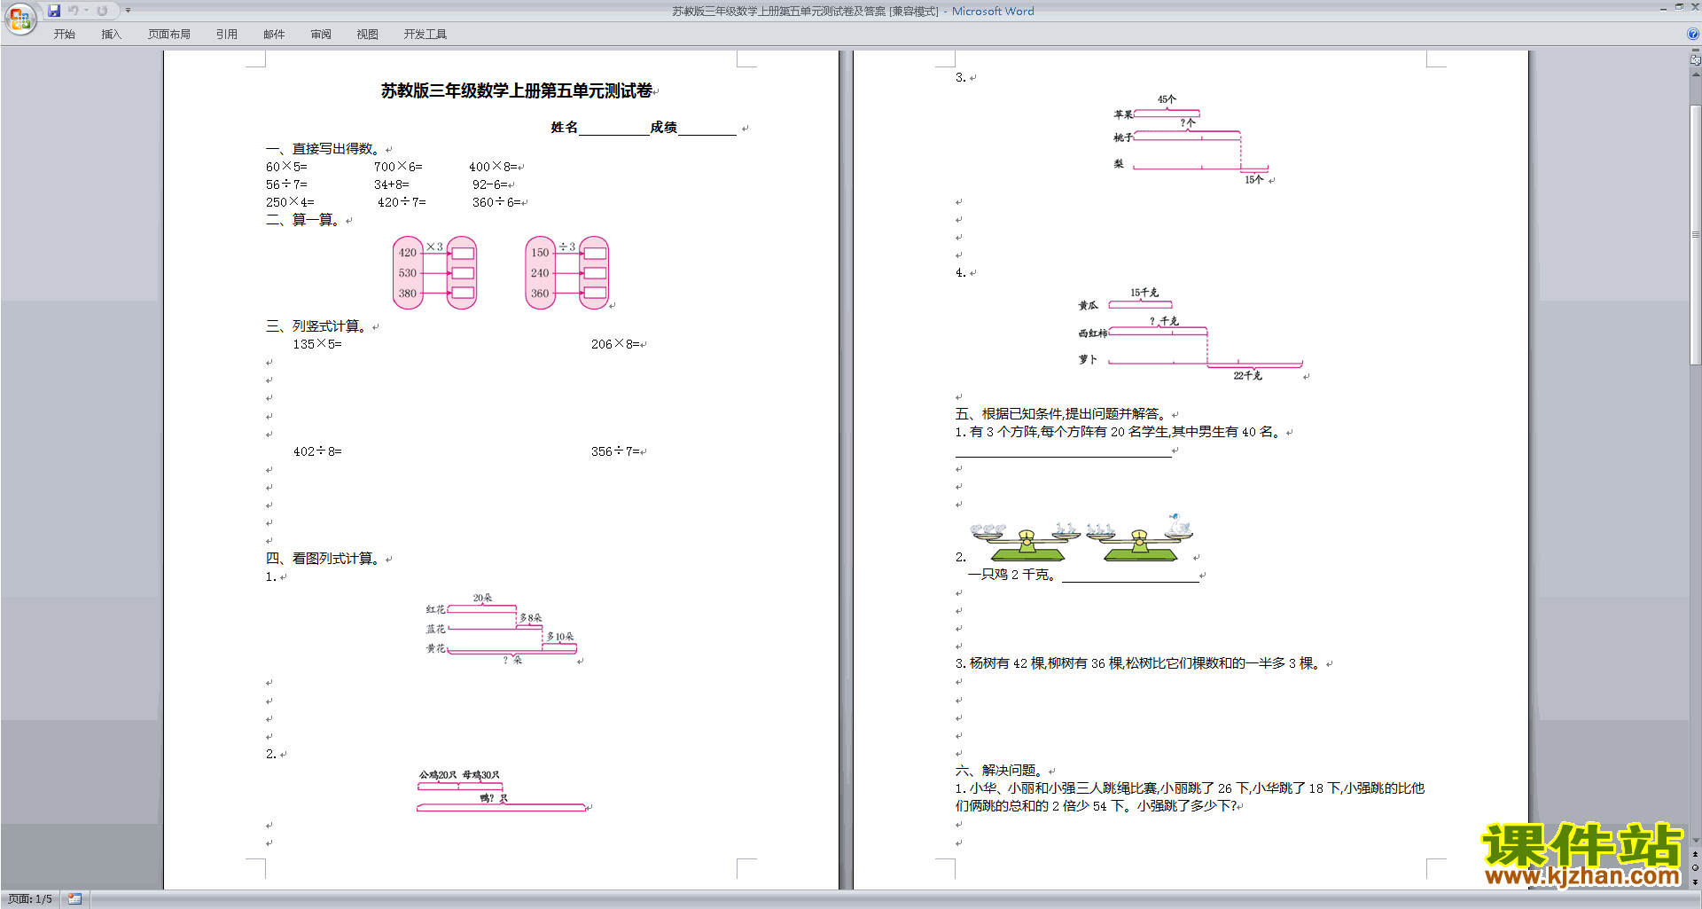This screenshot has height=909, width=1702.
Task: Click the heading 五、根据已知条件,提出问题并解答。
Action: 1062,414
